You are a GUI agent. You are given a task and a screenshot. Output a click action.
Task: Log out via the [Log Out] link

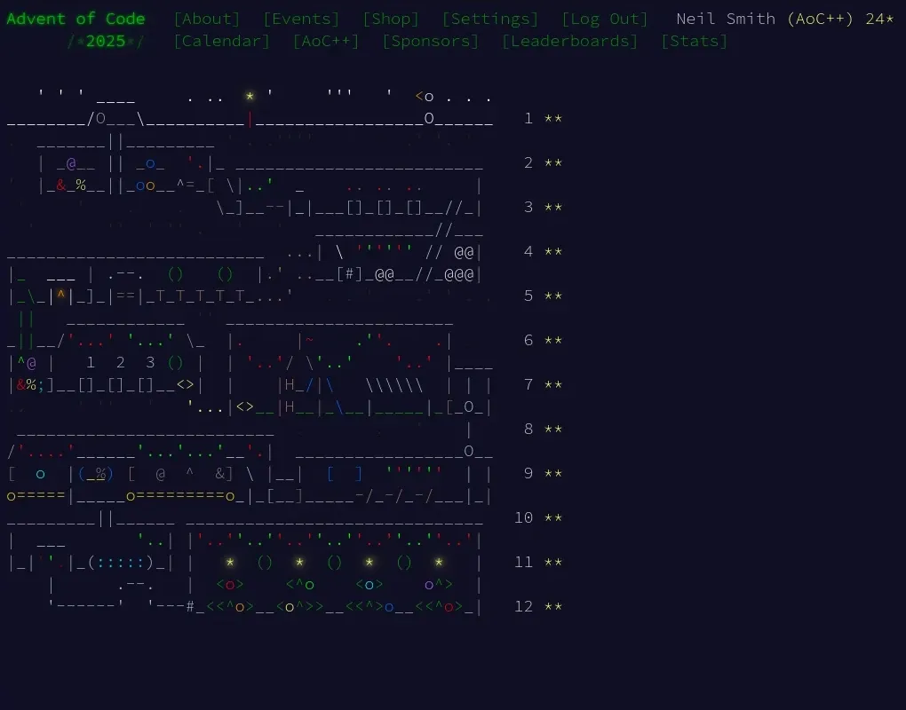click(x=605, y=18)
